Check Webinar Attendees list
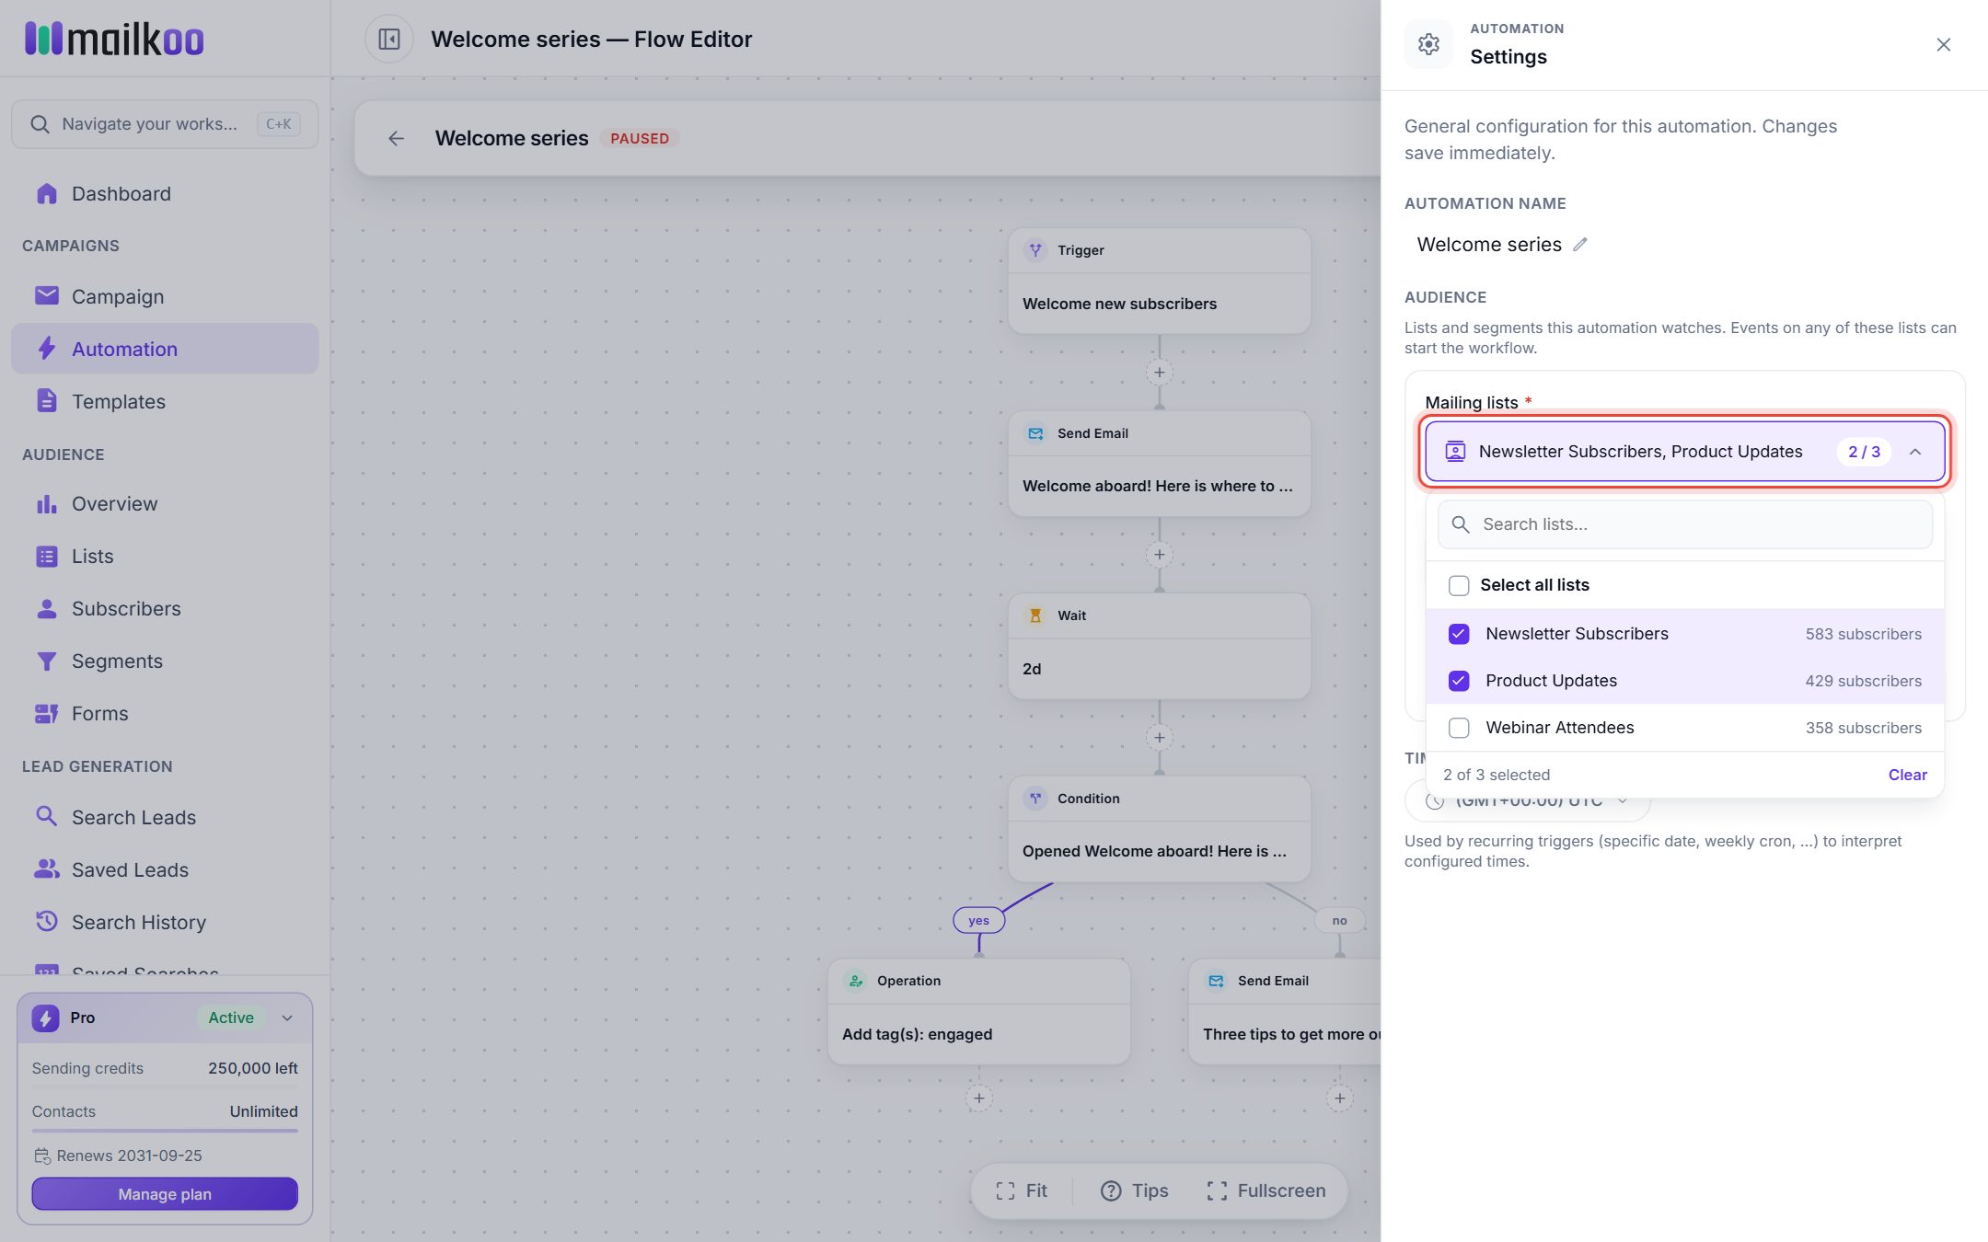The width and height of the screenshot is (1988, 1242). pos(1459,728)
